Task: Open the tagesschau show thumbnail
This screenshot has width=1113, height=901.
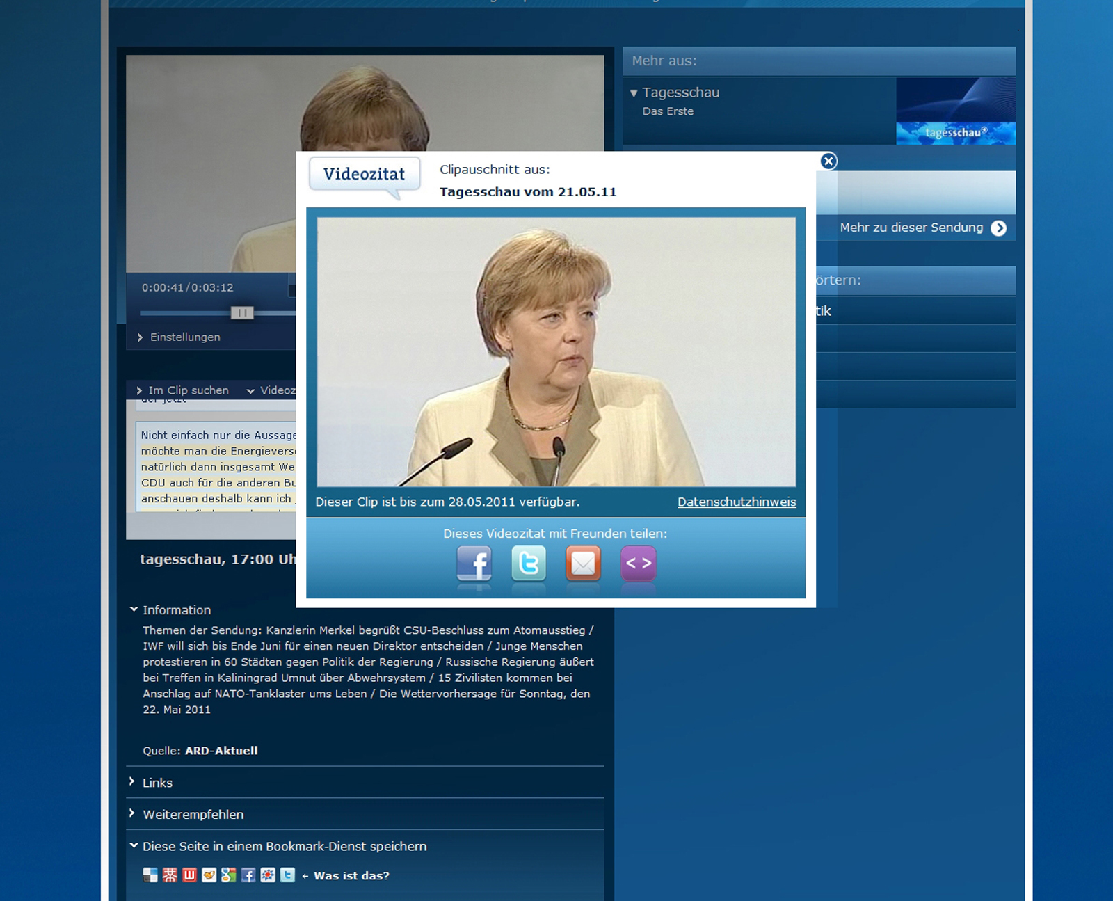Action: (956, 111)
